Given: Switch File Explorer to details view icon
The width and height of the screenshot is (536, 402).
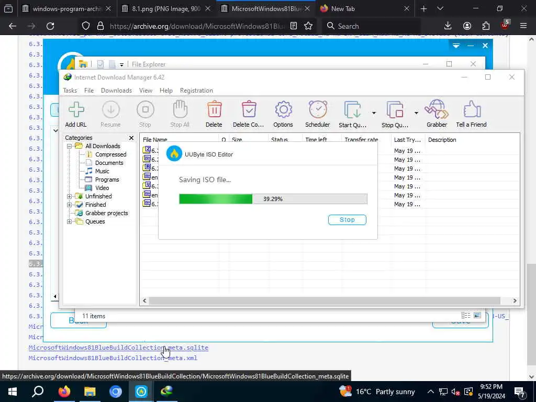Looking at the screenshot, I should (x=465, y=316).
